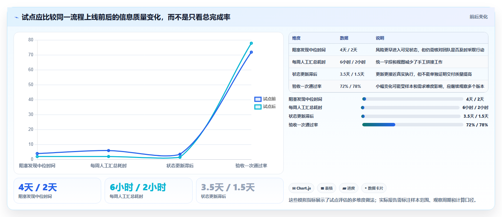The width and height of the screenshot is (502, 217).
Task: Click the Chart.js tag
Action: (x=301, y=188)
